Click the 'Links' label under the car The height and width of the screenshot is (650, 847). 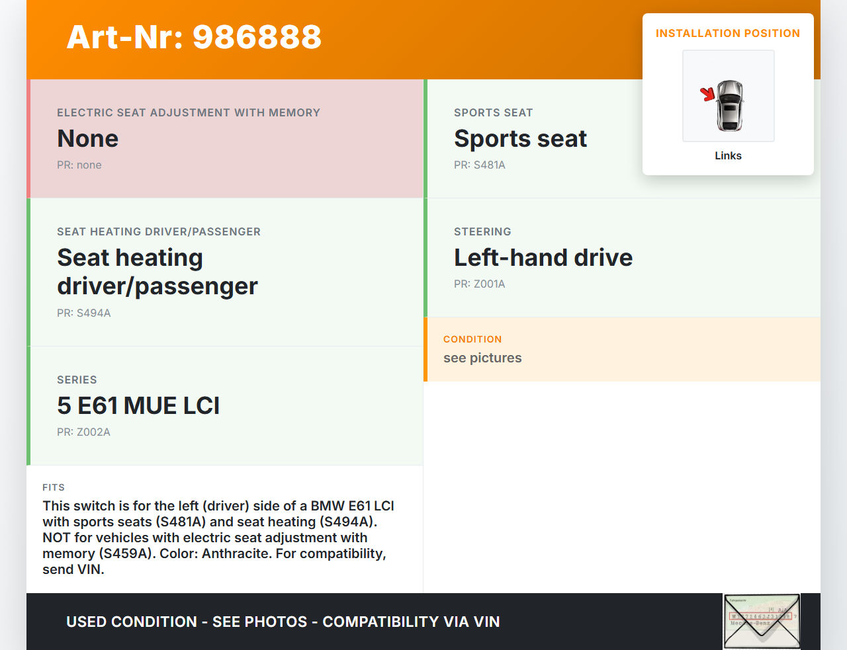[x=728, y=156]
